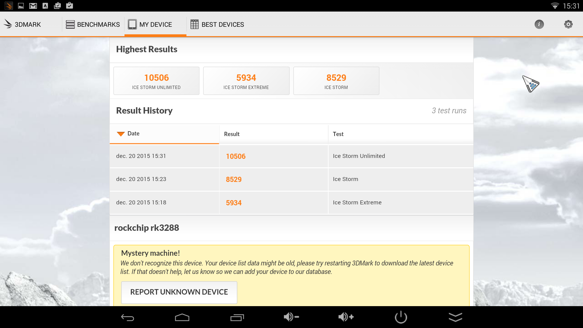Image resolution: width=583 pixels, height=328 pixels.
Task: Click the Best Devices grid icon
Action: tap(194, 24)
